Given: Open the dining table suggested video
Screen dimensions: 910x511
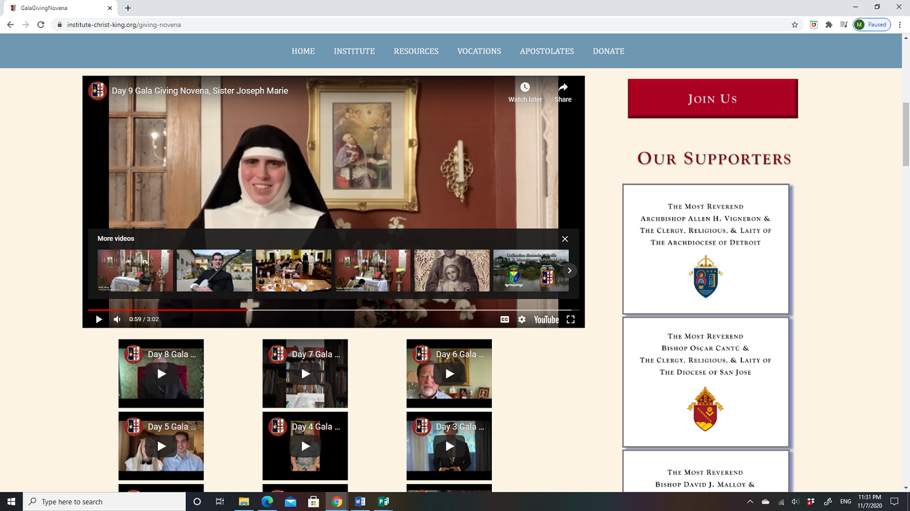Looking at the screenshot, I should point(294,270).
